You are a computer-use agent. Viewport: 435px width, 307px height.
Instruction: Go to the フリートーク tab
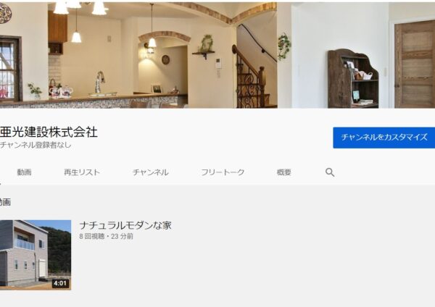(223, 172)
